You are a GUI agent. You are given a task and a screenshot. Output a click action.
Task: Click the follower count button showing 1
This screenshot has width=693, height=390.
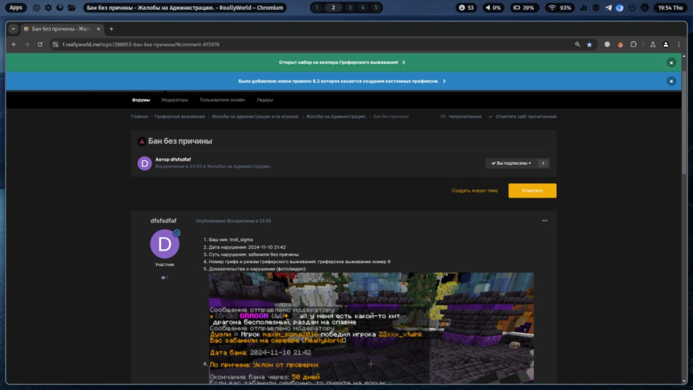543,163
